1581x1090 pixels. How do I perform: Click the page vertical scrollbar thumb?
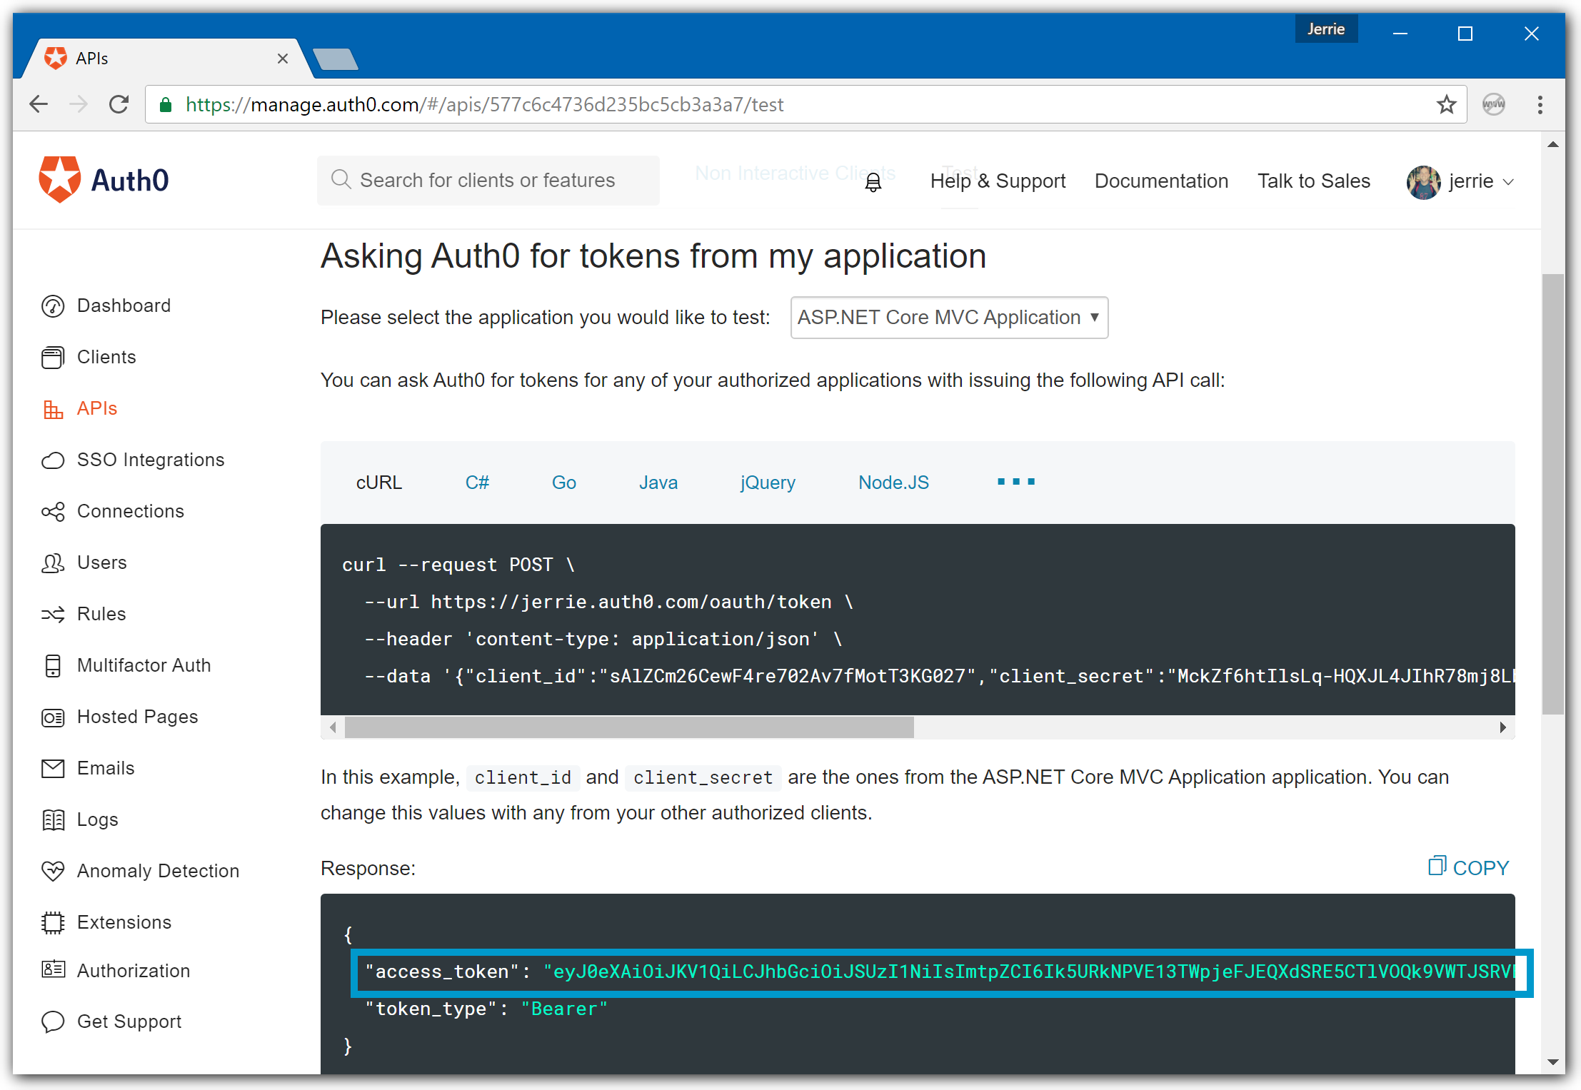(x=1553, y=494)
